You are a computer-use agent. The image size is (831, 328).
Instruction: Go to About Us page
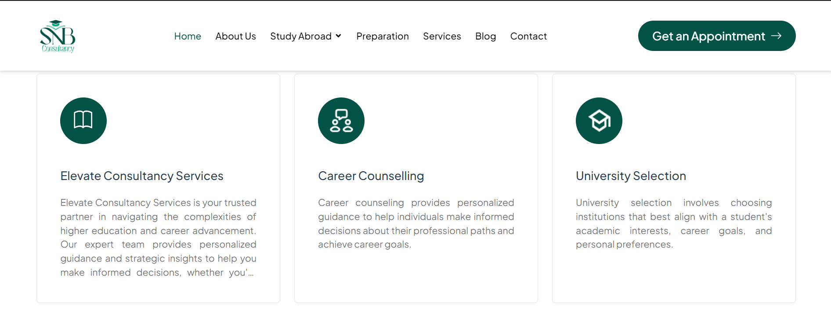[235, 36]
